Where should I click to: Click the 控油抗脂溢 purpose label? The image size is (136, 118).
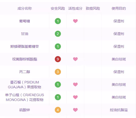pos(119,110)
